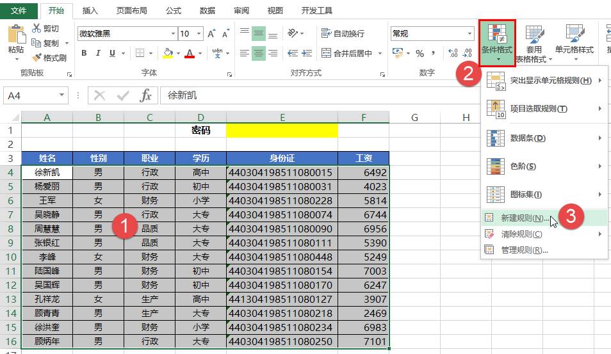
Task: Switch to the 公式 tab
Action: point(174,10)
